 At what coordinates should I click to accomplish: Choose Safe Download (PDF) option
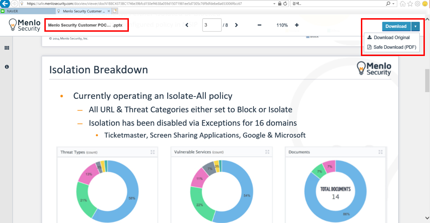(x=392, y=47)
